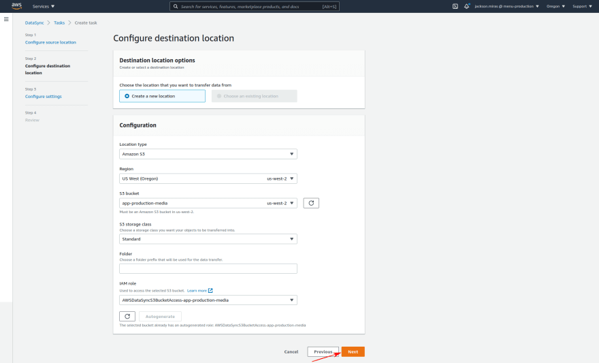Click the Destination location options heading
The height and width of the screenshot is (363, 599).
pos(157,61)
